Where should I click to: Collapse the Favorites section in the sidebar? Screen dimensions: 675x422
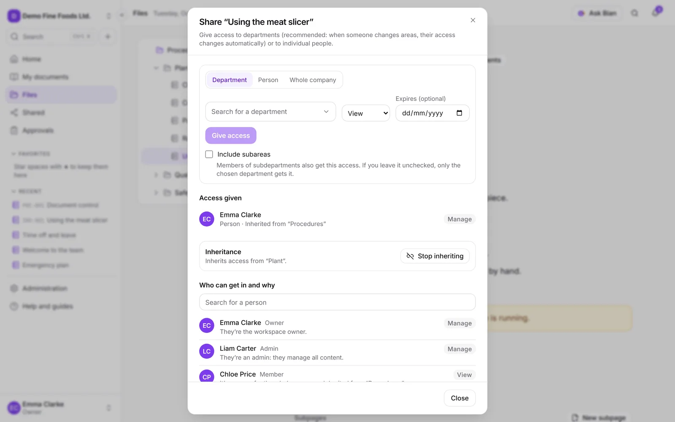[x=30, y=154]
